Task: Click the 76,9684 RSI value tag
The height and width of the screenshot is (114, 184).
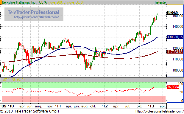Action: click(x=173, y=87)
